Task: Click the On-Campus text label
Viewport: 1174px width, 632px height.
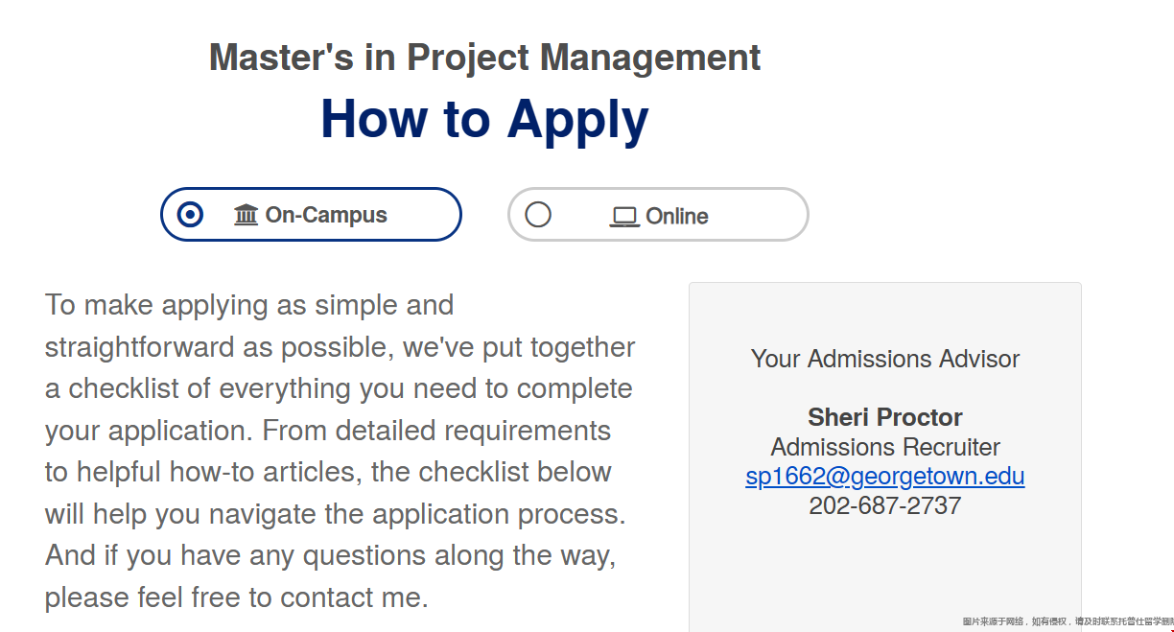Action: click(326, 215)
